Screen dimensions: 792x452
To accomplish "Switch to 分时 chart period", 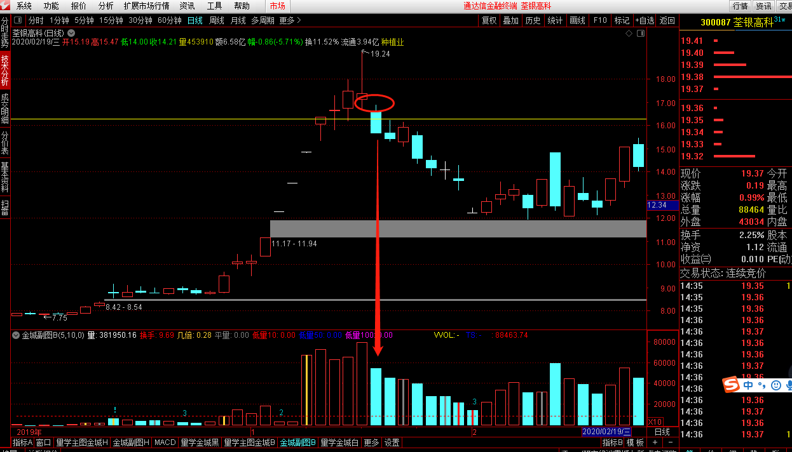I will click(x=36, y=20).
